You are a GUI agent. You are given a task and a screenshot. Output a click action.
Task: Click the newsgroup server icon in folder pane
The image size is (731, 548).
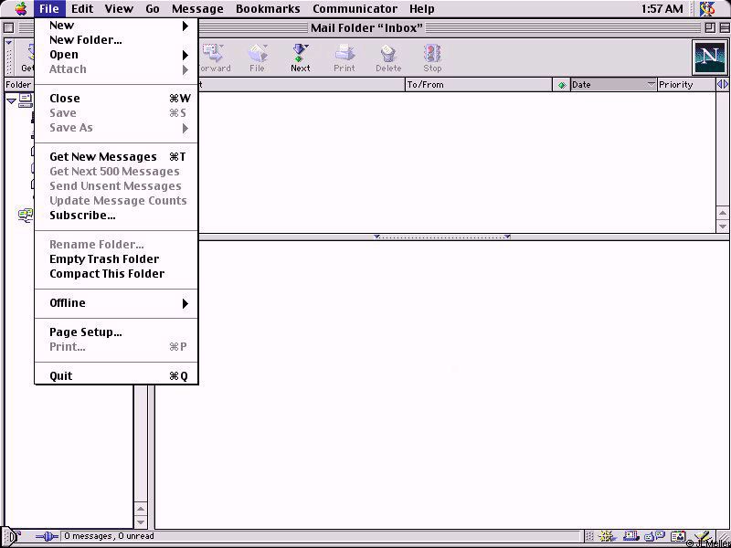pos(26,216)
